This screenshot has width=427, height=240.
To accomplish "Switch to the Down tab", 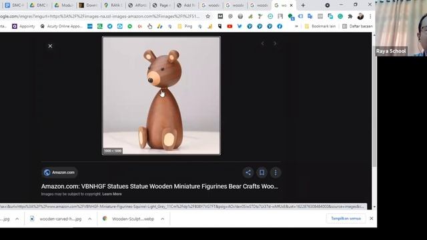I will [87, 5].
